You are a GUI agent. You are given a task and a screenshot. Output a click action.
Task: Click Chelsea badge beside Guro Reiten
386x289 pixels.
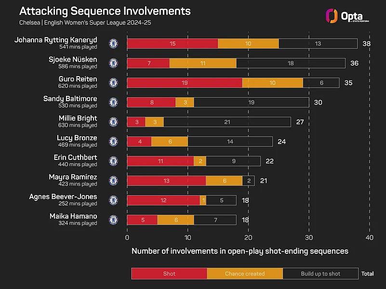[x=113, y=82]
